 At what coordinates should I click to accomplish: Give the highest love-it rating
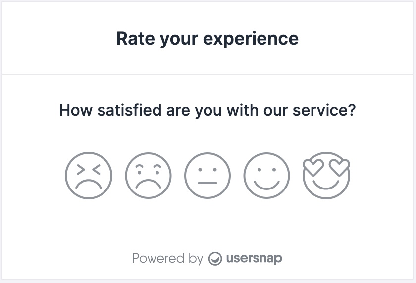[x=326, y=176]
